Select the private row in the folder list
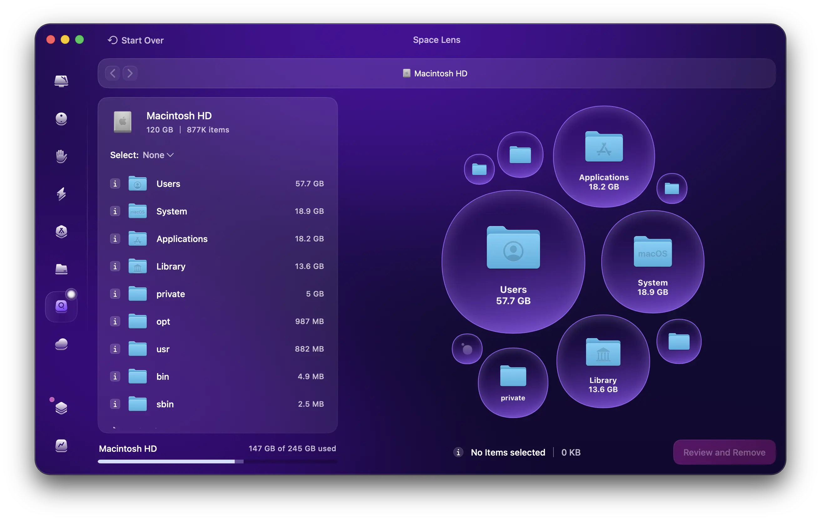The image size is (821, 521). click(x=217, y=294)
